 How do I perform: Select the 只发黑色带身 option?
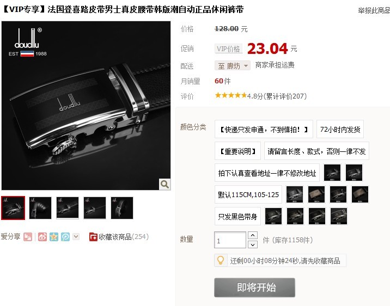coord(237,217)
